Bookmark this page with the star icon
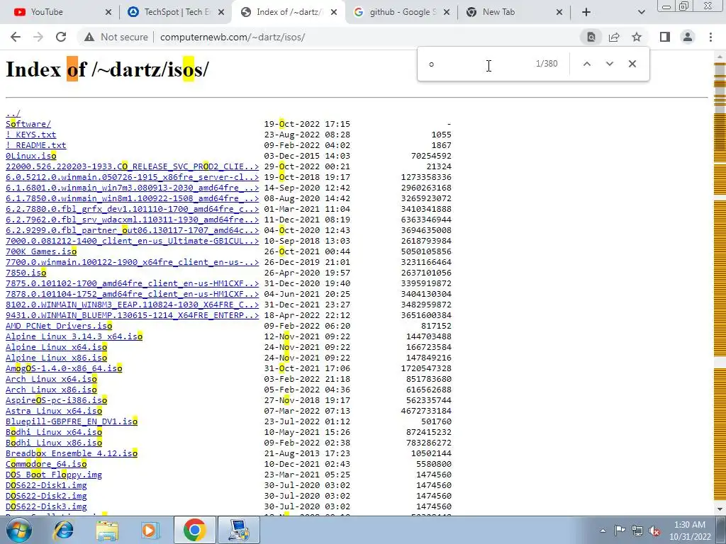Screen dimensions: 726x544 (x=637, y=37)
